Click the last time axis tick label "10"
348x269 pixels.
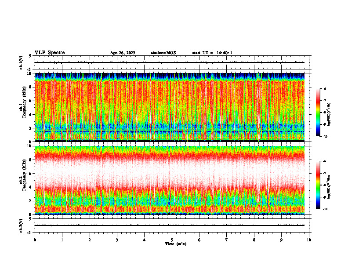tap(309, 240)
